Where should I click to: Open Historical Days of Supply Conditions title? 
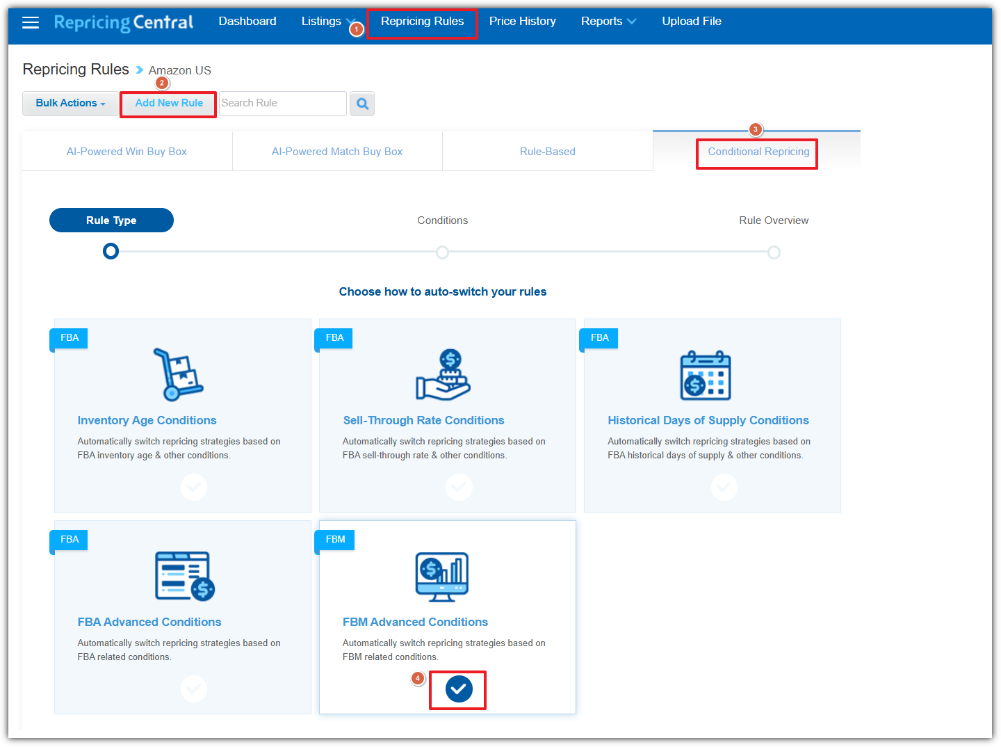(708, 420)
